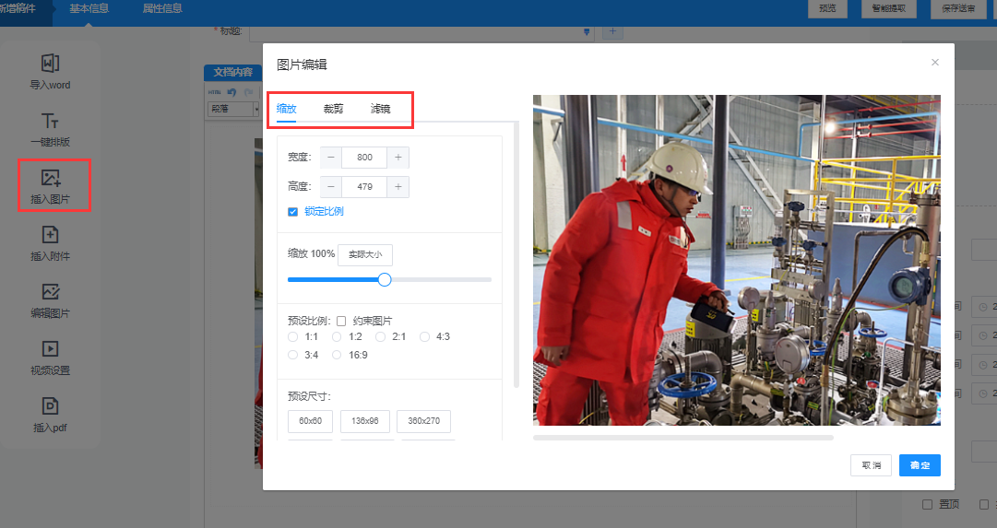Enable the 约束图片 checkbox

coord(341,321)
